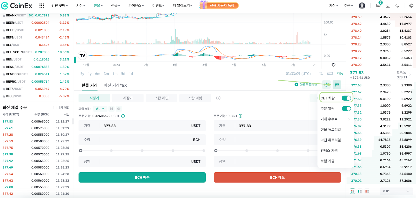Expand the index price arrow
Image resolution: width=416 pixels, height=198 pixels.
pyautogui.click(x=410, y=75)
